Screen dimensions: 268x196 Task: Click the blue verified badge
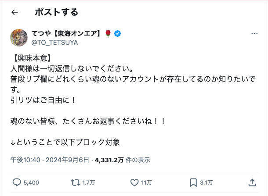click(x=118, y=34)
